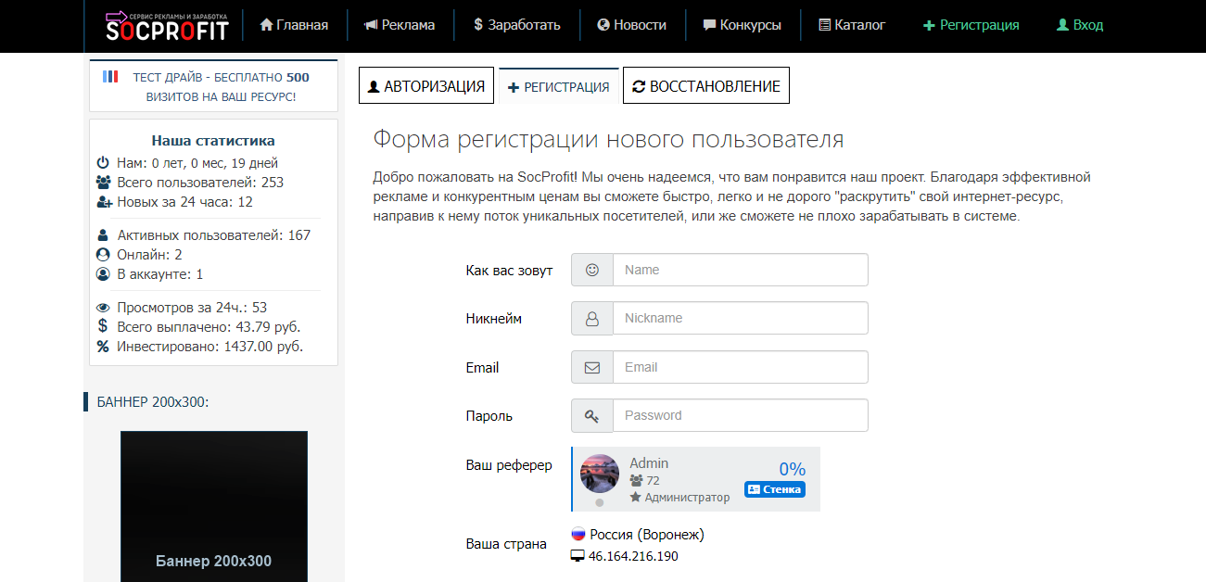Screen dimensions: 1206x582
Task: Click the add-user icon beside Новых за 24 часа
Action: point(104,202)
